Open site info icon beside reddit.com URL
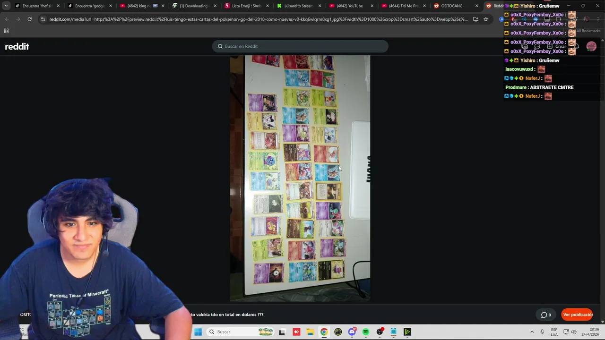 tap(43, 19)
